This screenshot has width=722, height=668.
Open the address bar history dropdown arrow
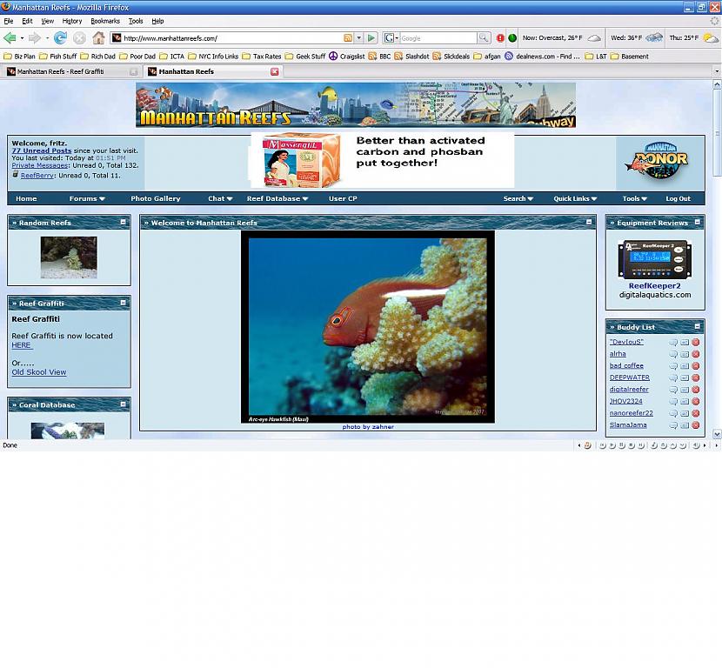coord(359,37)
